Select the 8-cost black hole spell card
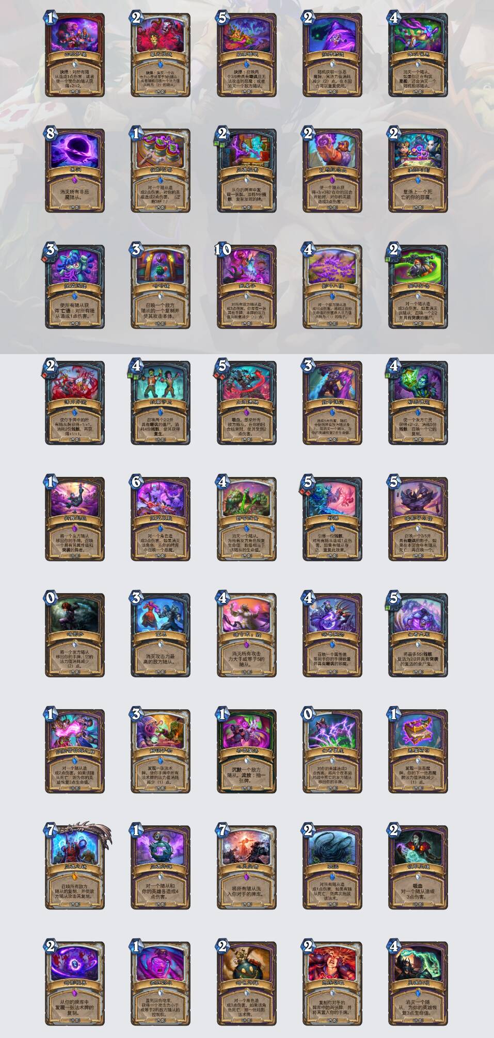This screenshot has height=1038, width=494. (x=74, y=171)
